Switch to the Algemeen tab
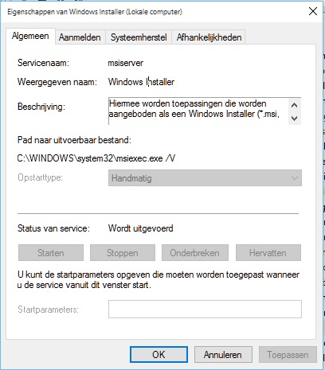325x370 pixels. 30,36
